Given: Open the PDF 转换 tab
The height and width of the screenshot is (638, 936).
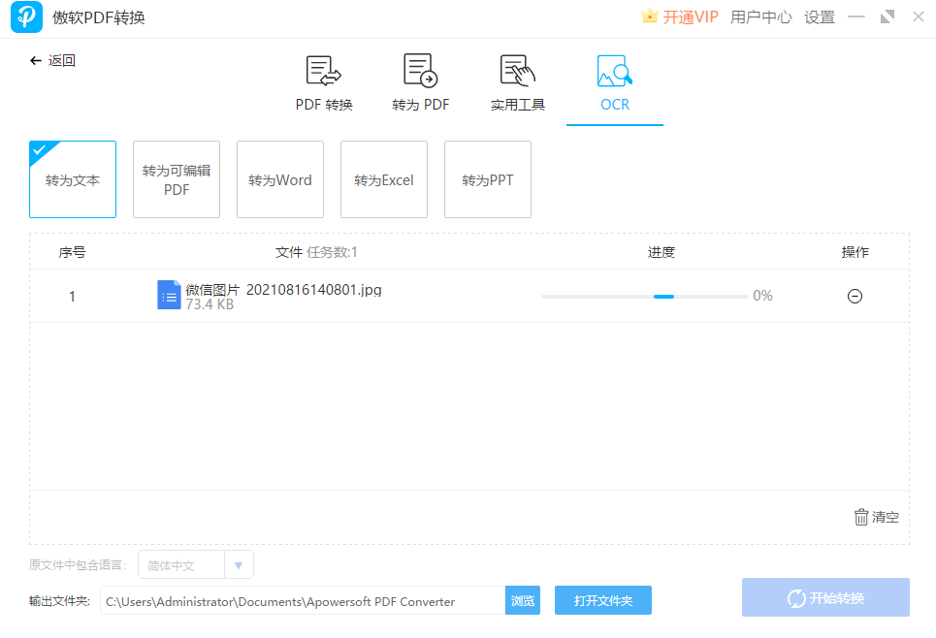Looking at the screenshot, I should (x=324, y=83).
